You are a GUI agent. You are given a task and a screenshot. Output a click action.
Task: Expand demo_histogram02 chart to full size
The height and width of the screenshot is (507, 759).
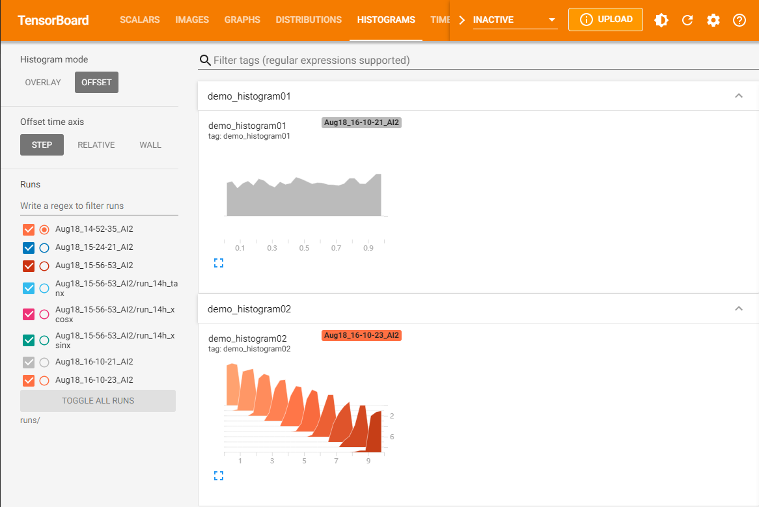click(219, 476)
